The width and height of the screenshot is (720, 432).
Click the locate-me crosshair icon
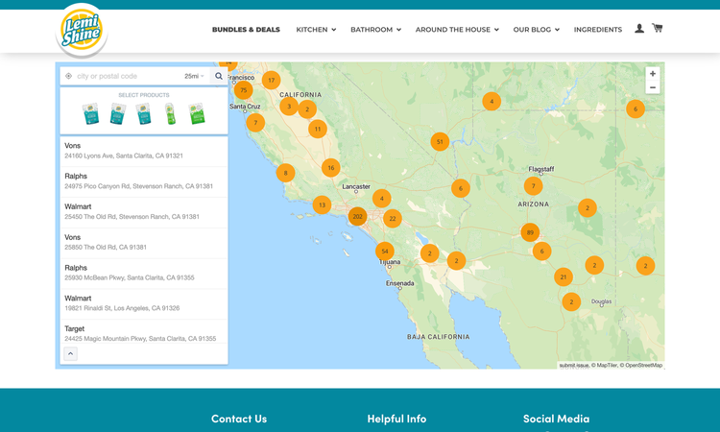[x=68, y=76]
